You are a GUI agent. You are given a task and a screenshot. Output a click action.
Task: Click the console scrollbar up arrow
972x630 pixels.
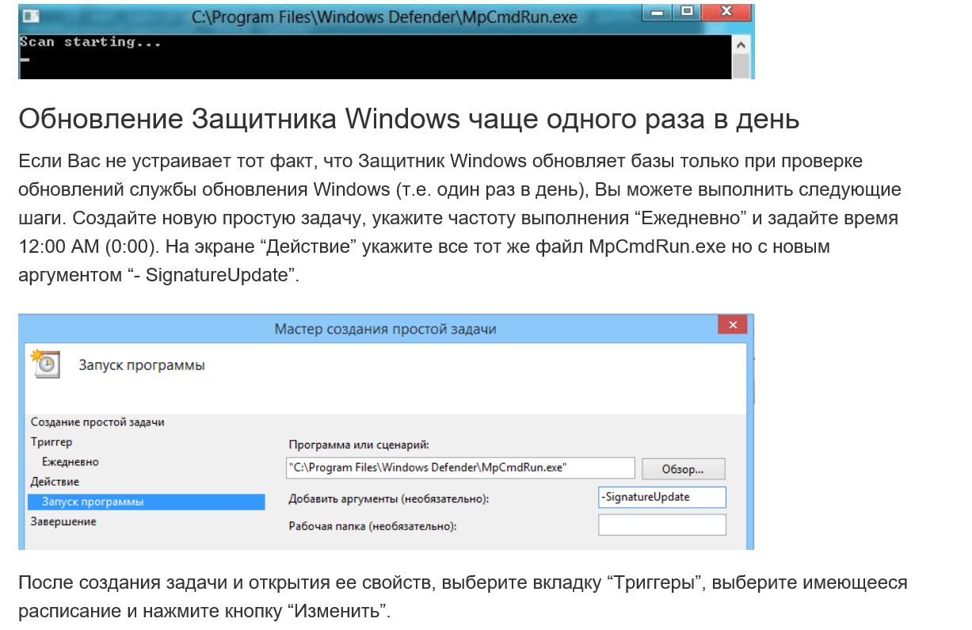tap(741, 46)
